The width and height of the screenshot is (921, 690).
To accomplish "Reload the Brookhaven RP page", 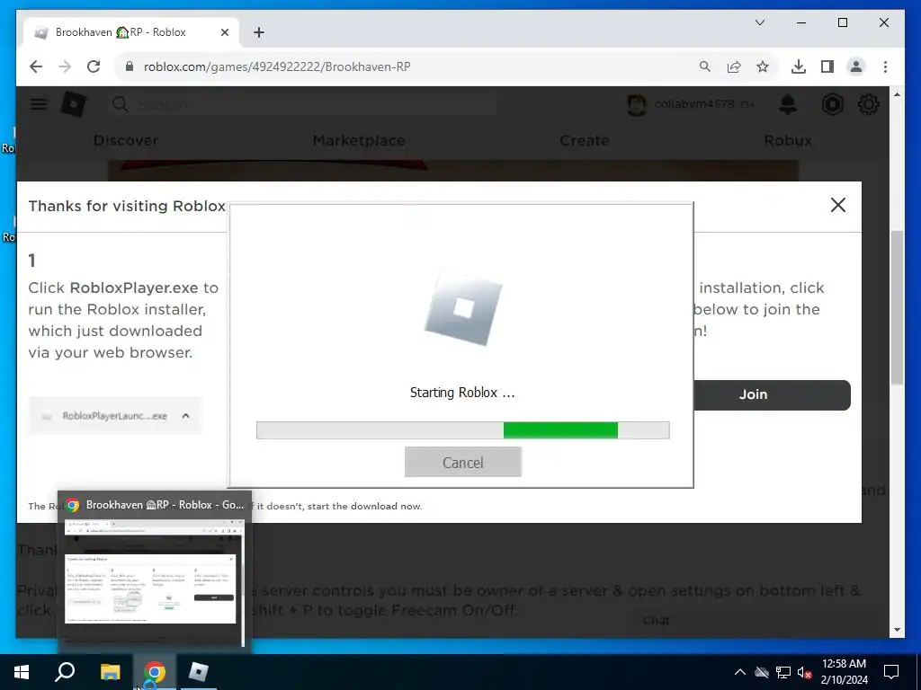I will click(x=94, y=66).
